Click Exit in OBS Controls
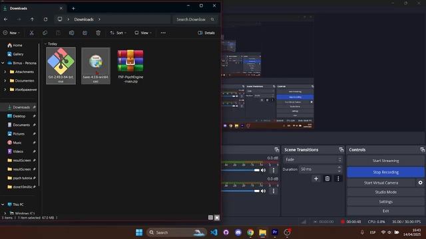This screenshot has width=426, height=239. (x=385, y=211)
